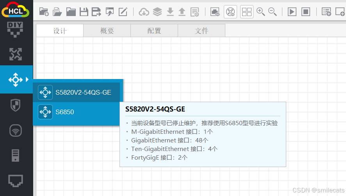Click the zoom in magnifier icon
Viewport: 346px width, 196px height.
(260, 12)
